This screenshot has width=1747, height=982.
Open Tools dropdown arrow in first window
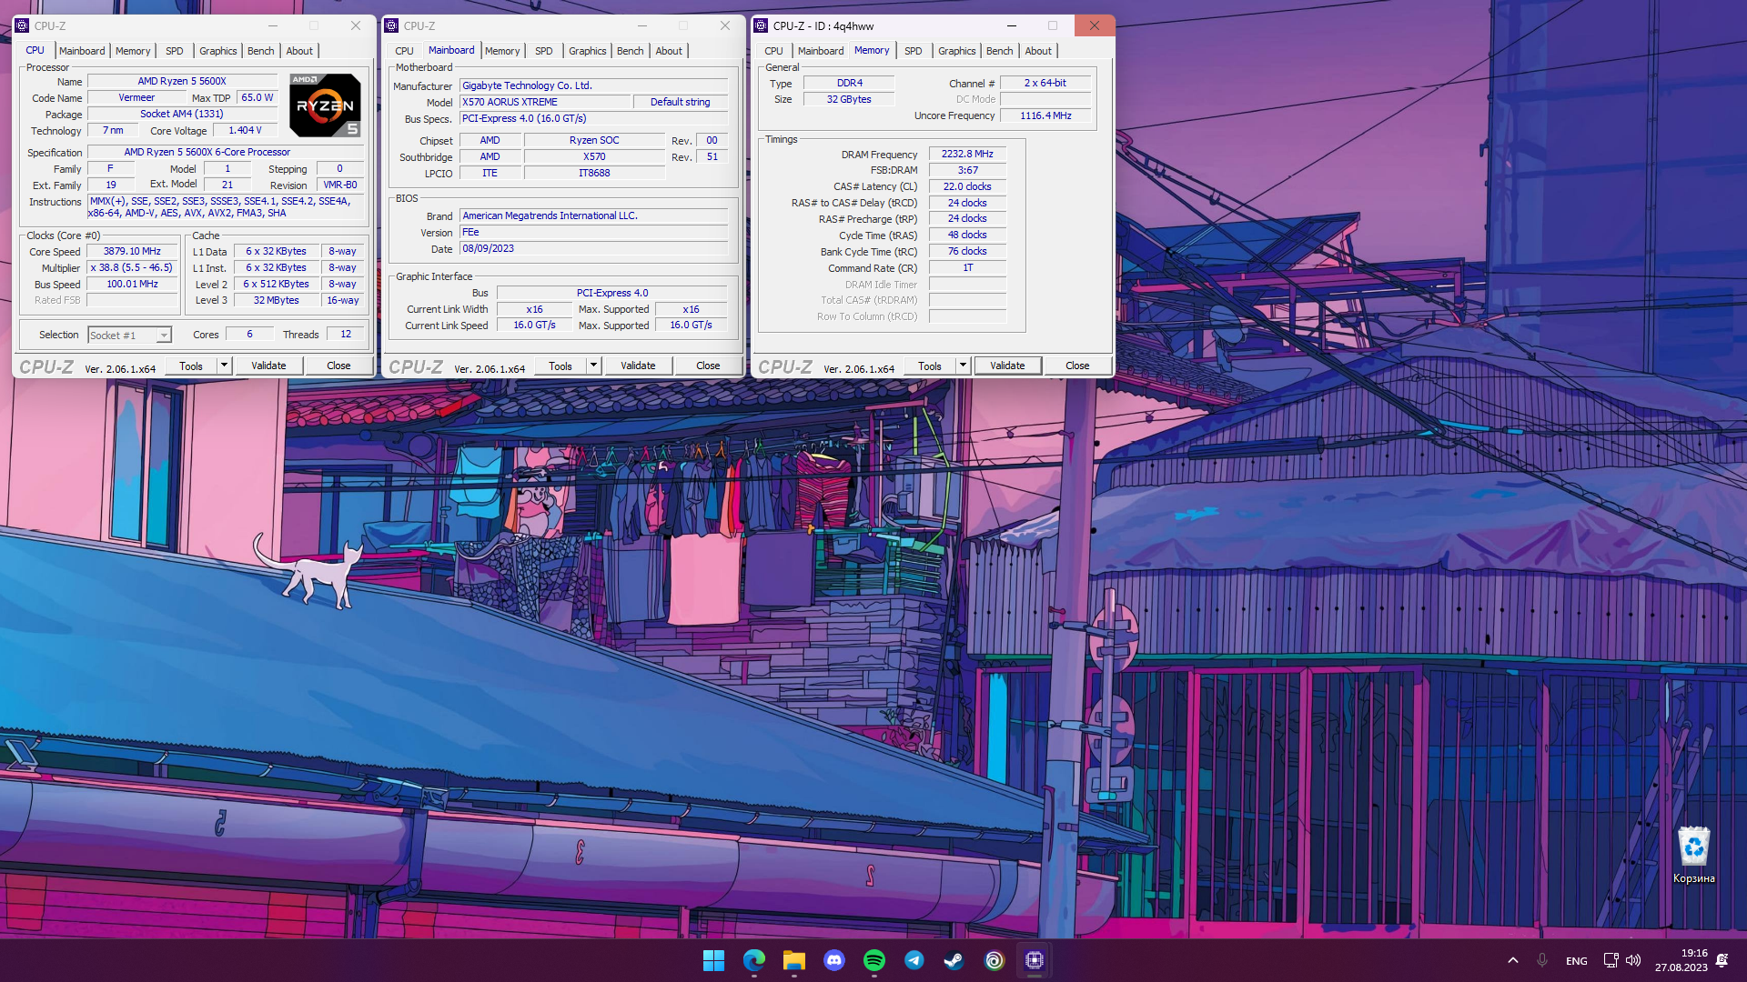click(x=224, y=366)
